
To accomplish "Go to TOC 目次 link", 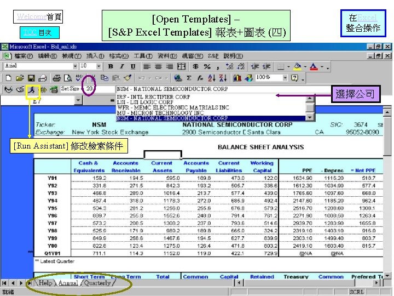I will pyautogui.click(x=40, y=32).
